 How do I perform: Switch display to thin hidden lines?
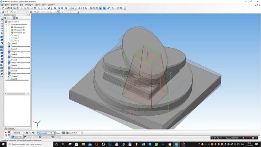(x=97, y=8)
